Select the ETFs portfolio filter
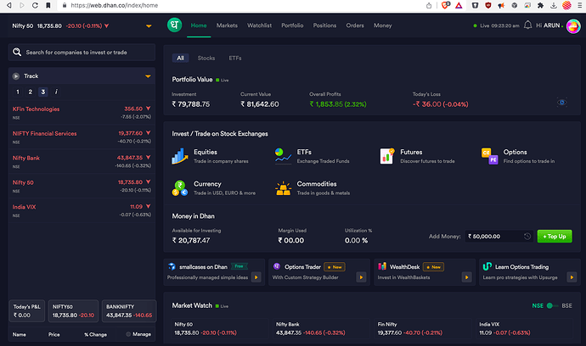The height and width of the screenshot is (346, 586). coord(235,59)
